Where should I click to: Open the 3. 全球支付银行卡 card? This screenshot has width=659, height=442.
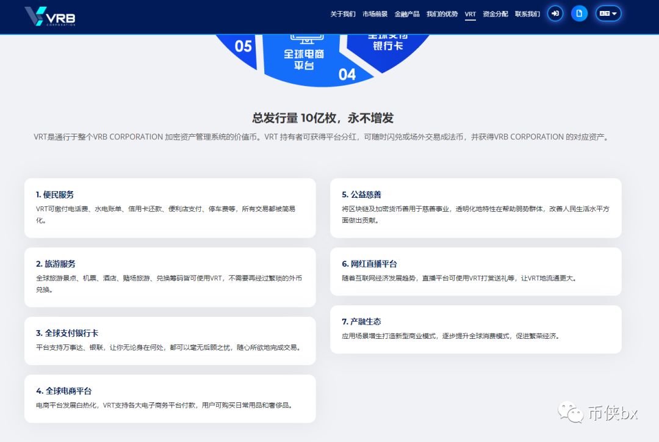point(170,341)
